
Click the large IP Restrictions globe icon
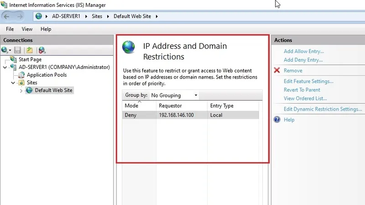(x=129, y=47)
